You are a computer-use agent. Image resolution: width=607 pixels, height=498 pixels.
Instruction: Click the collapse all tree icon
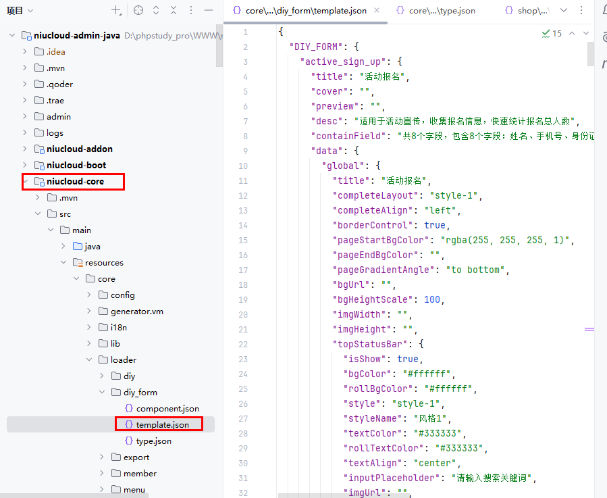[x=174, y=10]
